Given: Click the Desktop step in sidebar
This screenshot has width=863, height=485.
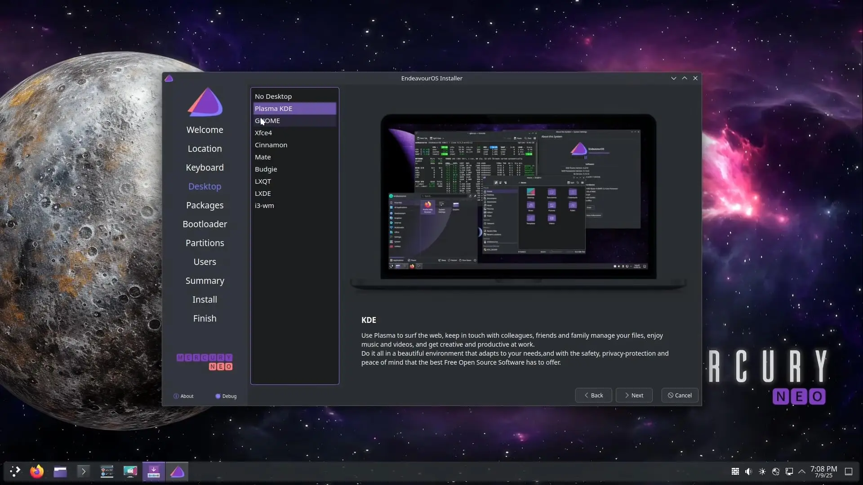Looking at the screenshot, I should pos(205,186).
